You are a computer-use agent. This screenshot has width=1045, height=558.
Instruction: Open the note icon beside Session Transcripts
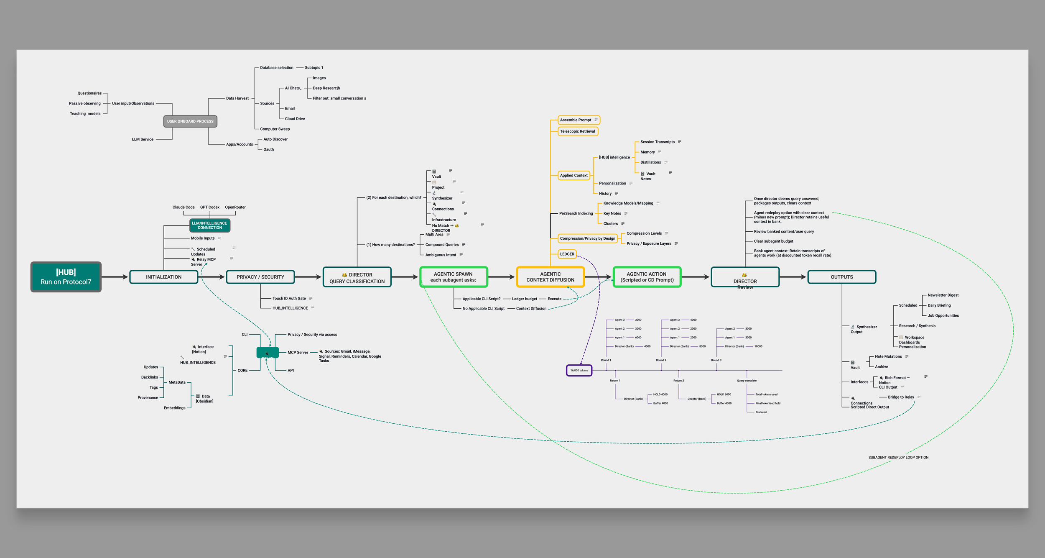[679, 142]
